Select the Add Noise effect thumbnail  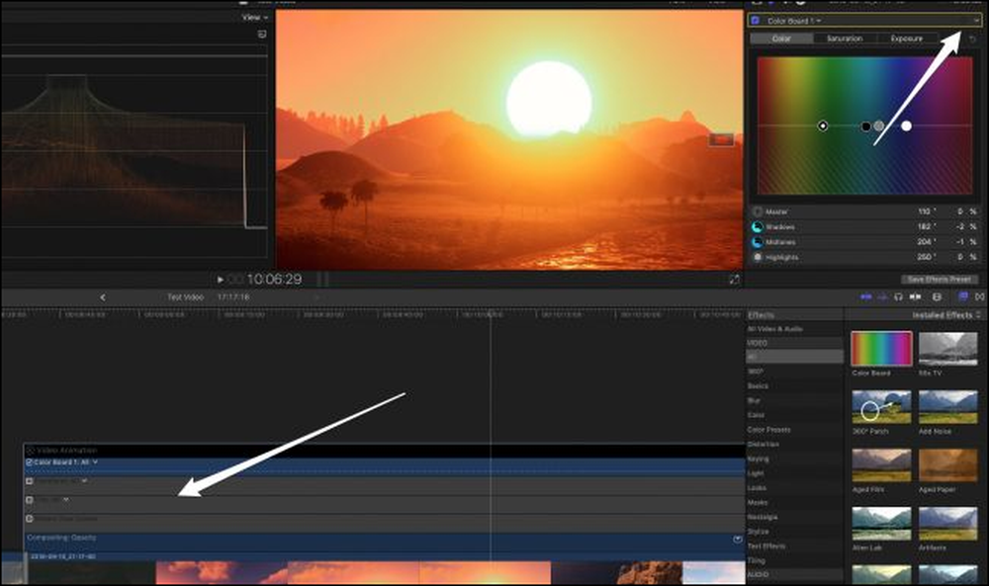948,407
